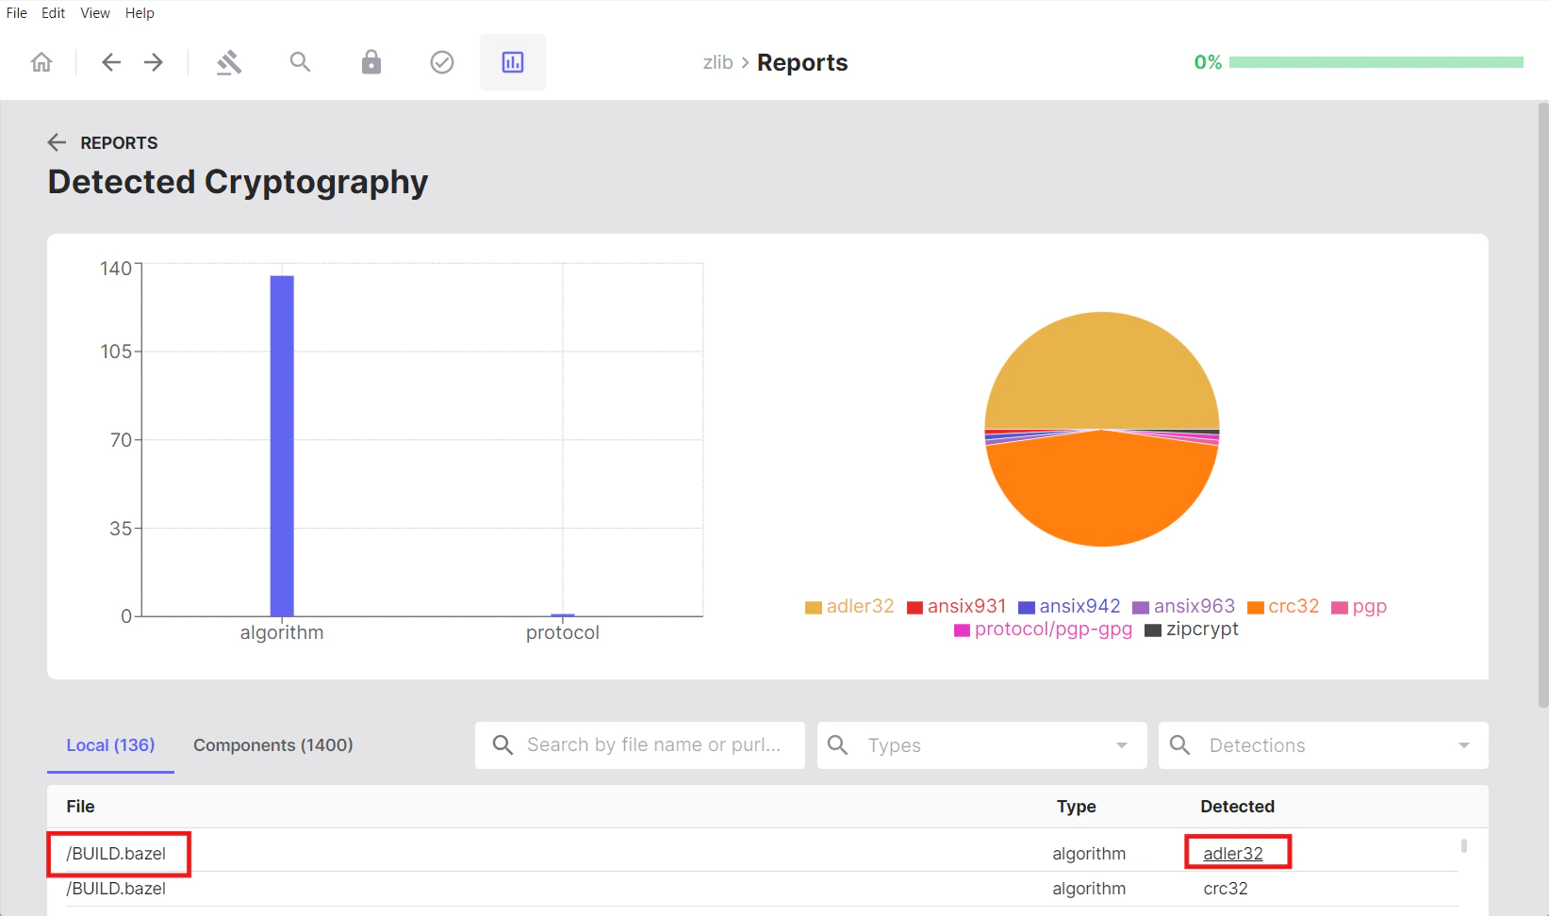The height and width of the screenshot is (916, 1549).
Task: Click the algorithm bar in chart
Action: (x=282, y=446)
